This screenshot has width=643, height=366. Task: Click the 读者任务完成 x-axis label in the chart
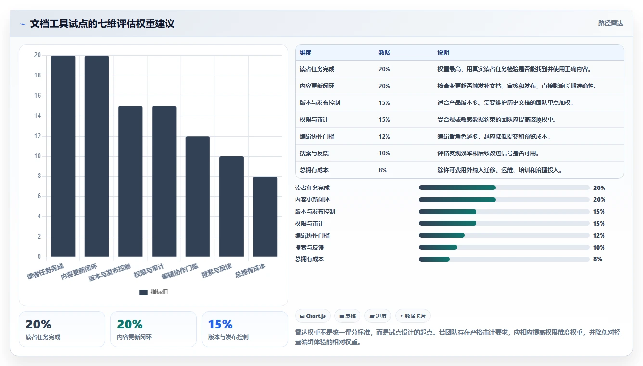tap(45, 271)
